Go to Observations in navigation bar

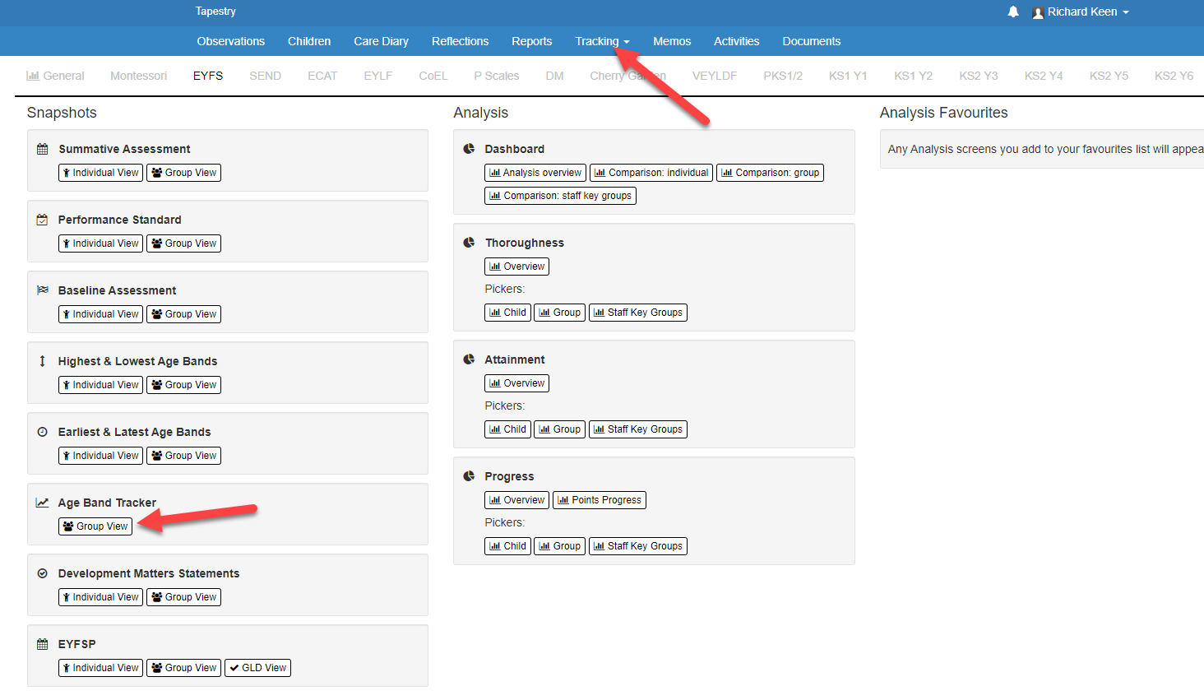pyautogui.click(x=231, y=41)
